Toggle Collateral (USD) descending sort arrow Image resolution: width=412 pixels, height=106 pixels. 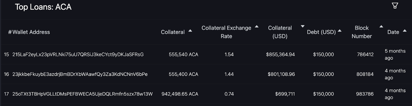(x=303, y=26)
